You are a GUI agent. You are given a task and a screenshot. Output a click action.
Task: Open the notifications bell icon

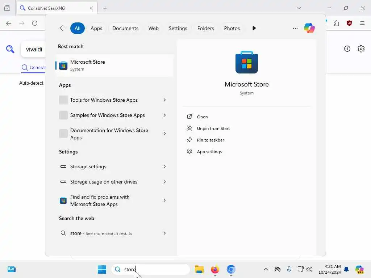pyautogui.click(x=346, y=269)
